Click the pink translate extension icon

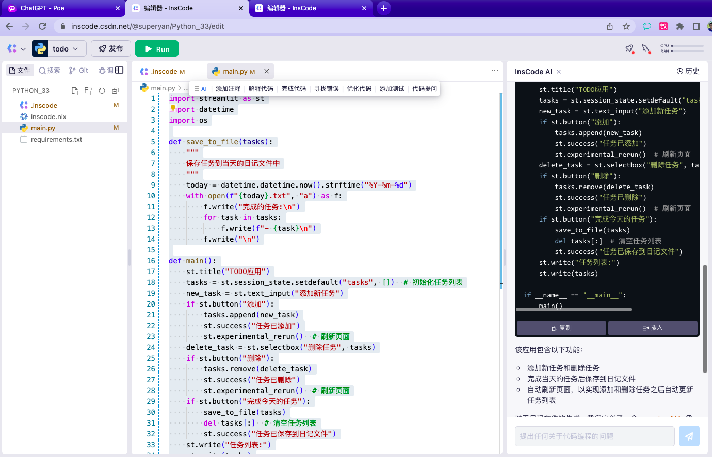coord(664,26)
